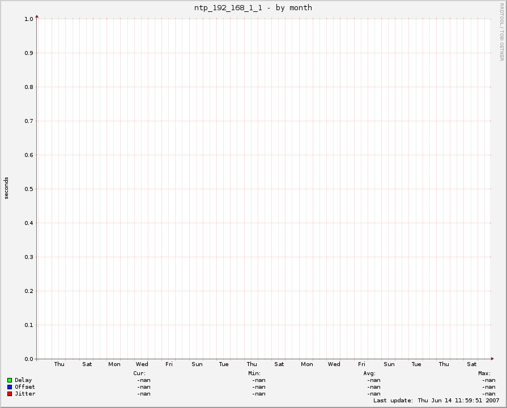Click the blue Offset legend swatch
The width and height of the screenshot is (507, 408).
tap(10, 387)
